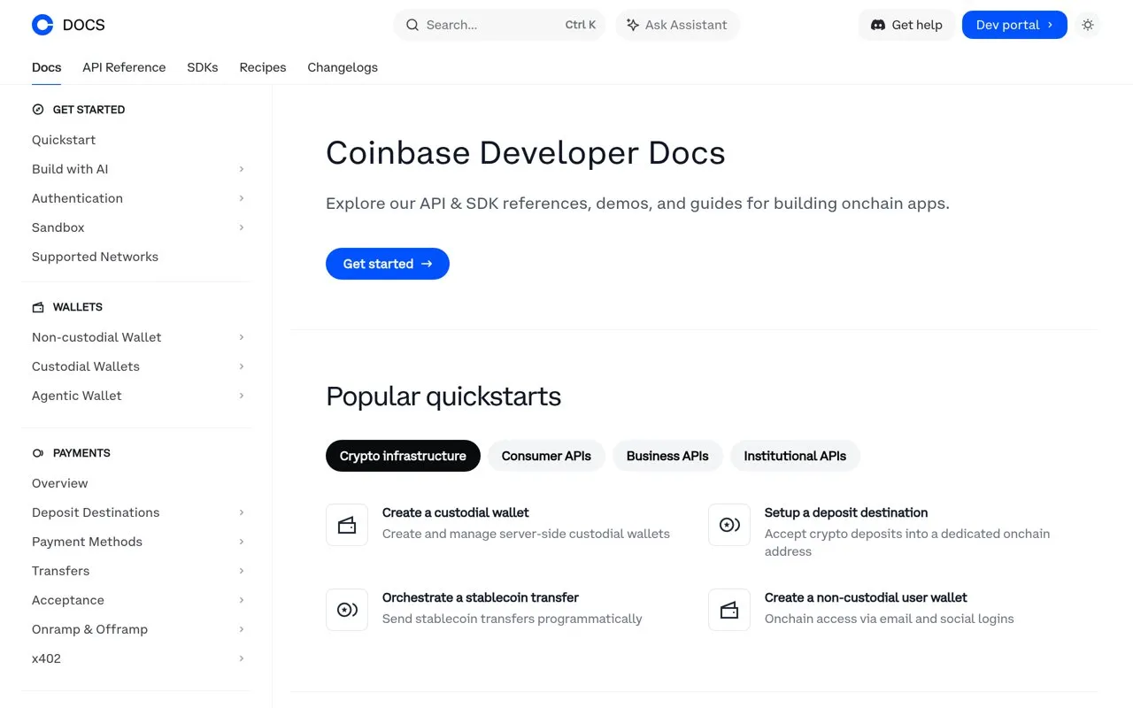Expand Agentic Wallet chevron

click(x=242, y=396)
